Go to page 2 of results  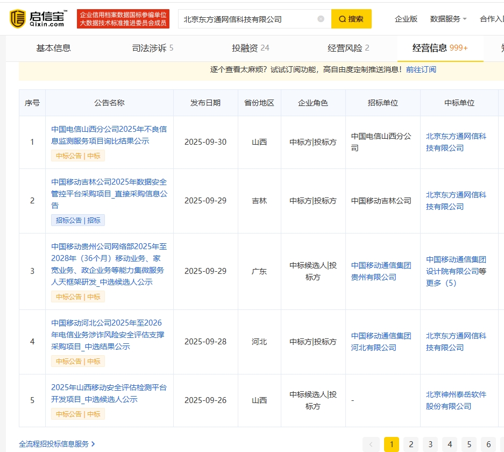(x=411, y=444)
